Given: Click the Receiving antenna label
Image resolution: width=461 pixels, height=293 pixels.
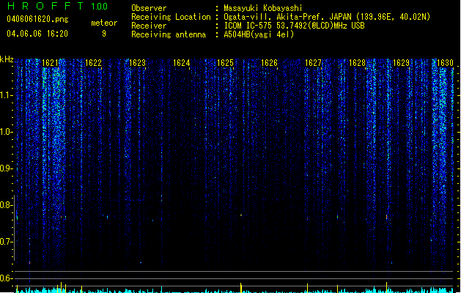Looking at the screenshot, I should [x=169, y=34].
